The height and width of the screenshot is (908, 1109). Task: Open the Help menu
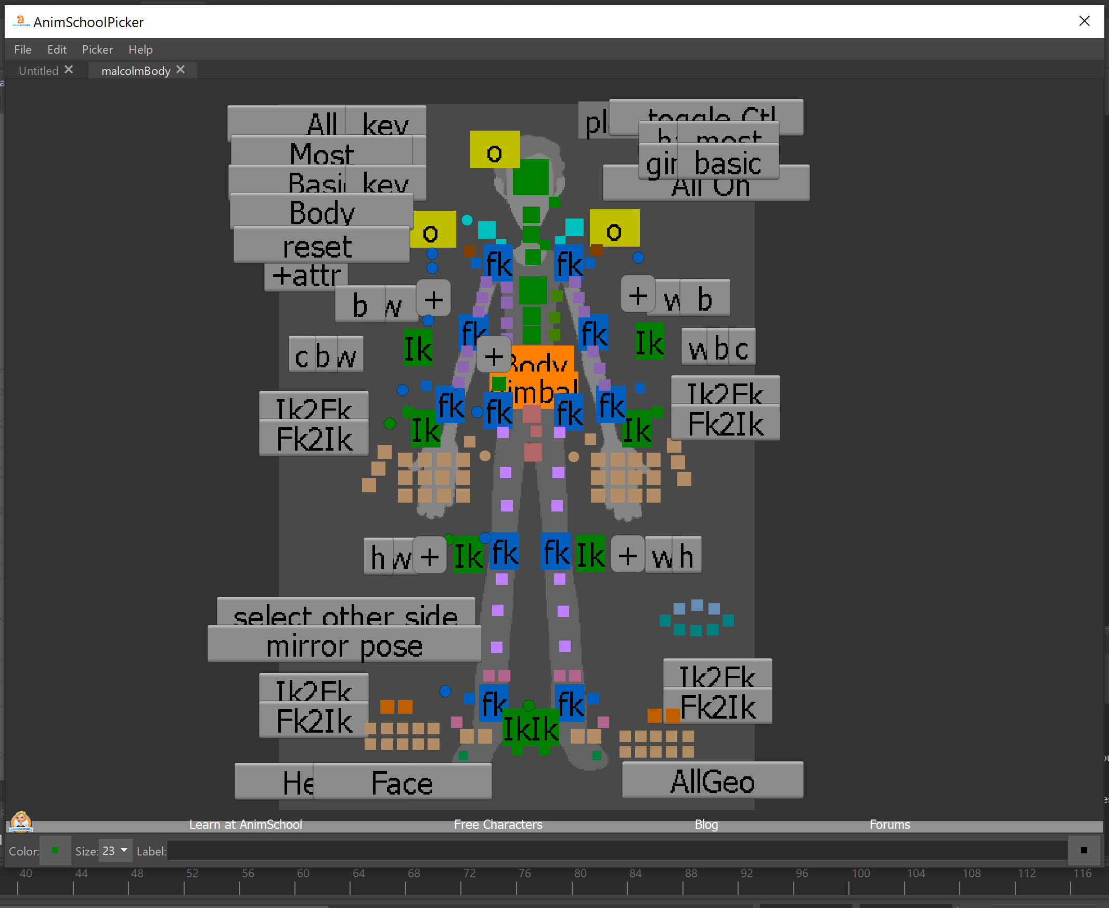click(x=140, y=49)
